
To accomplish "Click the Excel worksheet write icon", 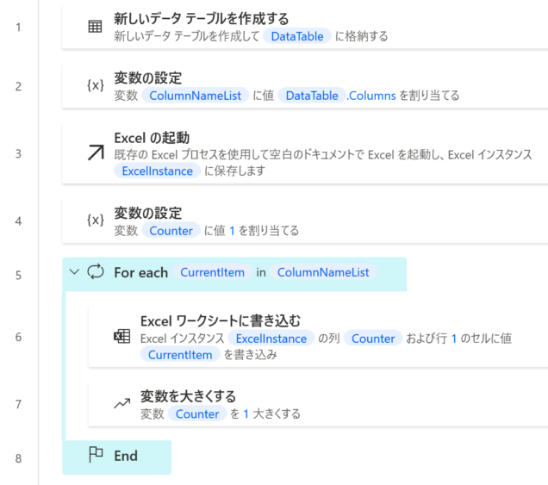I will coord(122,337).
